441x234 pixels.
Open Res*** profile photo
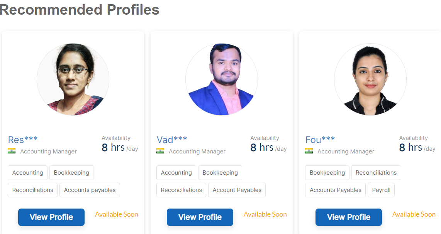(73, 79)
